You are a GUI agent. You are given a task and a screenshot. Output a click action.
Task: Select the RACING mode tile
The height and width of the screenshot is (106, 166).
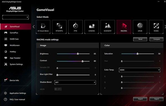[x=124, y=27]
